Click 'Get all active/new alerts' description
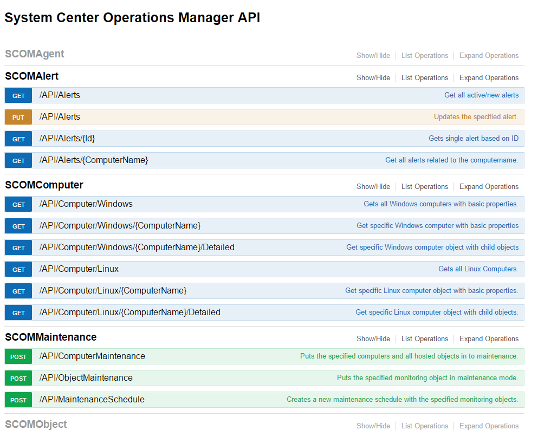 pyautogui.click(x=482, y=95)
